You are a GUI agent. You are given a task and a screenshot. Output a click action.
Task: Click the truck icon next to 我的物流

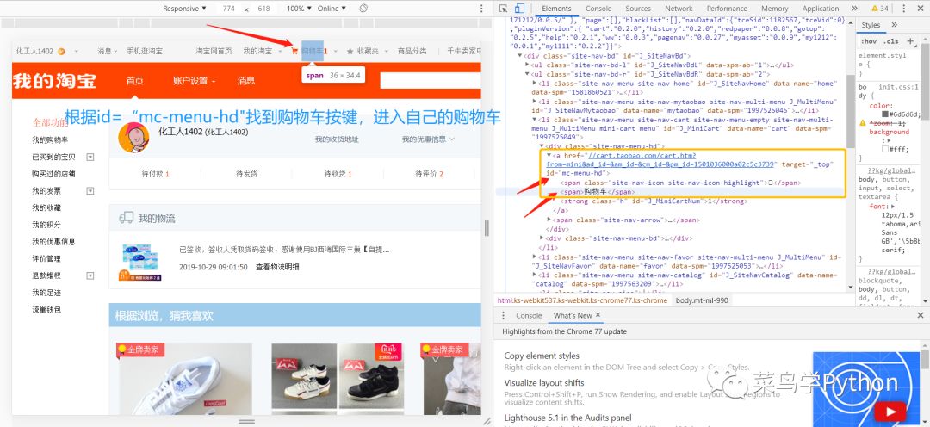(x=126, y=218)
